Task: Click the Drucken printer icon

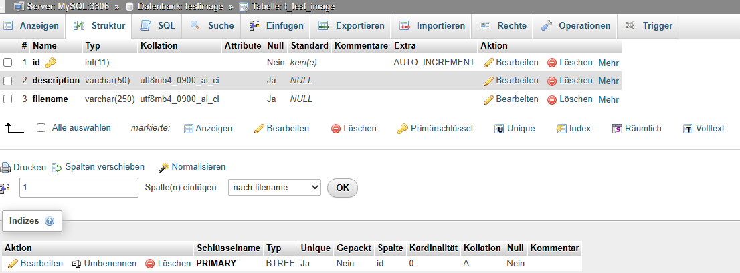Action: pyautogui.click(x=5, y=167)
